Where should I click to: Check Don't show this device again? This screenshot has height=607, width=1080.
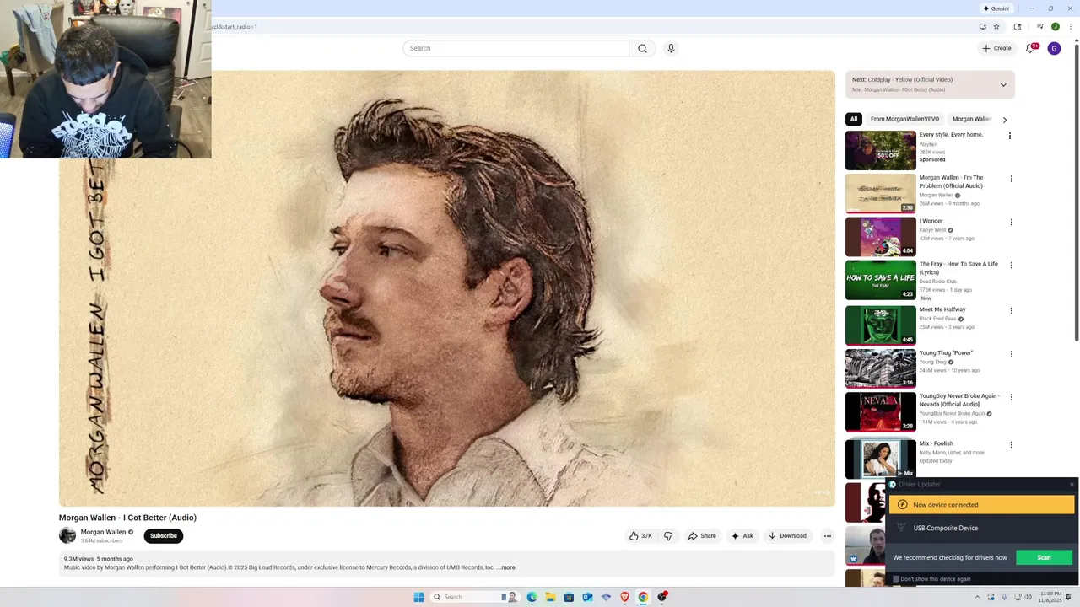point(896,579)
